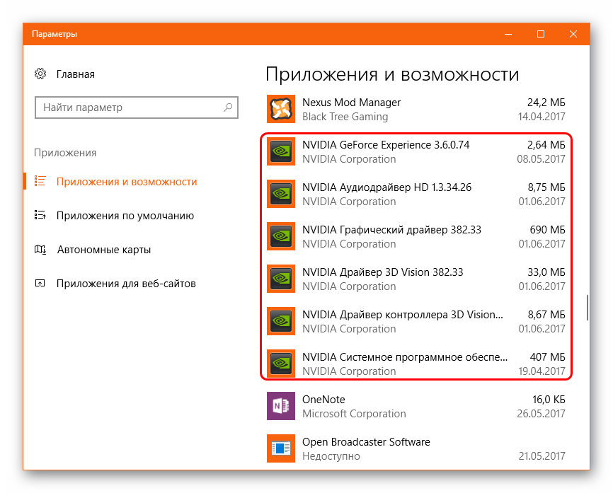Click the NVIDIA Графический драйвер icon
This screenshot has width=613, height=493.
coord(281,236)
